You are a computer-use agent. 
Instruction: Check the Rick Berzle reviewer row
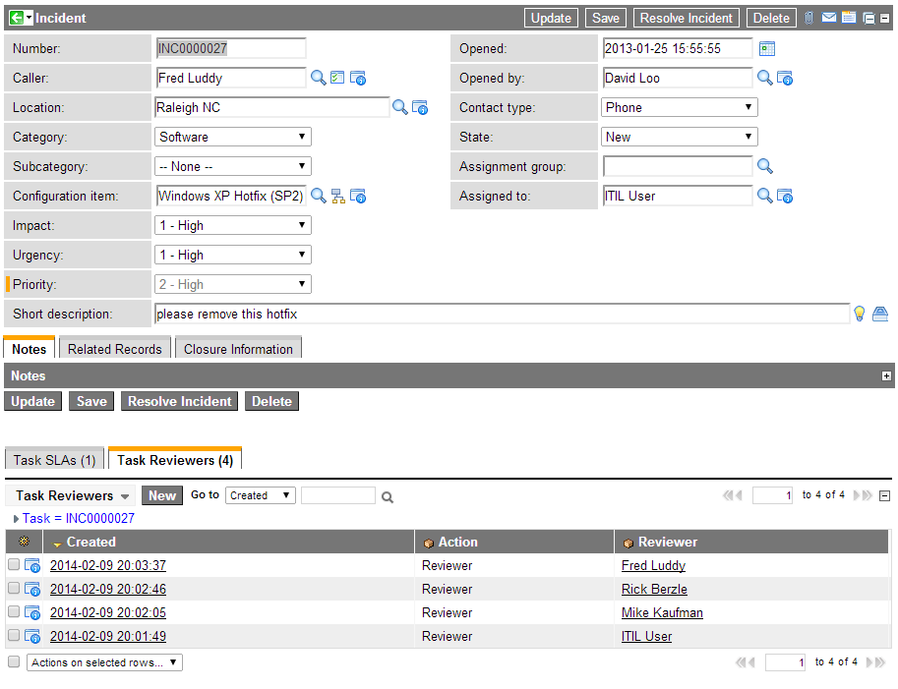click(14, 589)
